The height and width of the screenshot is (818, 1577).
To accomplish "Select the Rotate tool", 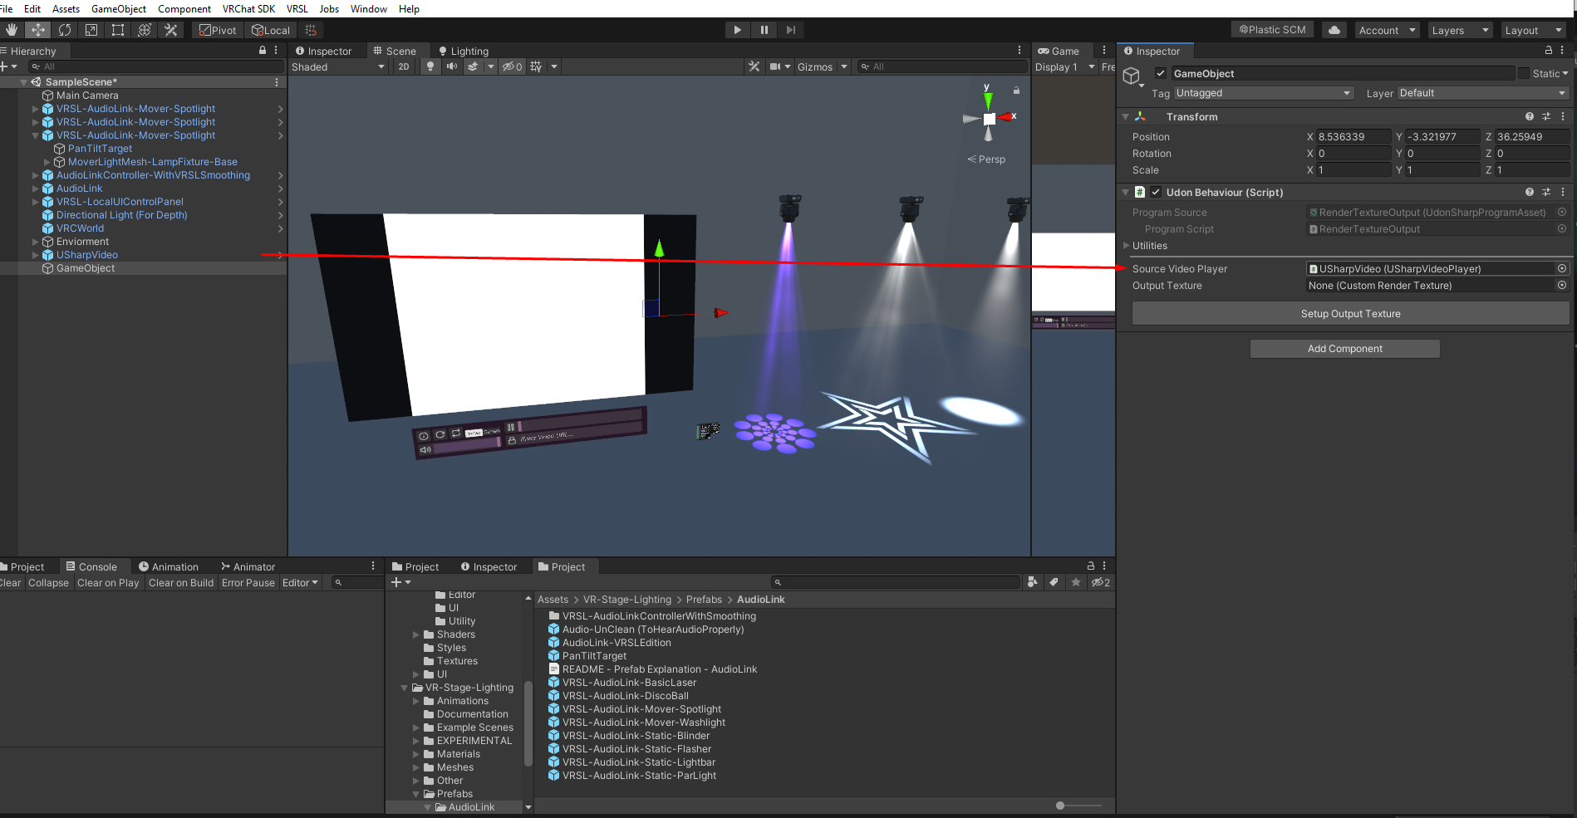I will (65, 30).
